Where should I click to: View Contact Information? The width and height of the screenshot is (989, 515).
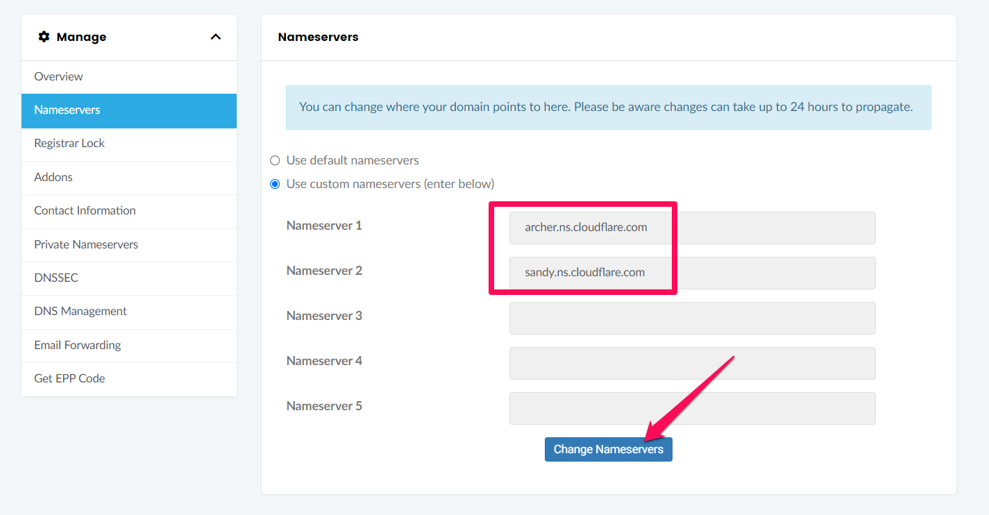tap(85, 210)
